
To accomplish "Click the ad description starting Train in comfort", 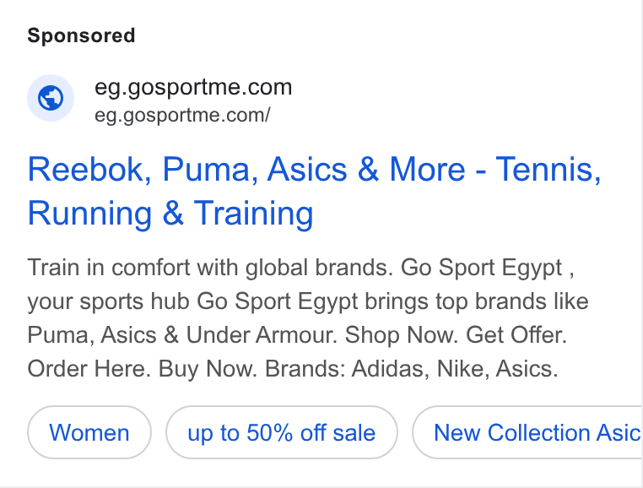I will point(307,318).
